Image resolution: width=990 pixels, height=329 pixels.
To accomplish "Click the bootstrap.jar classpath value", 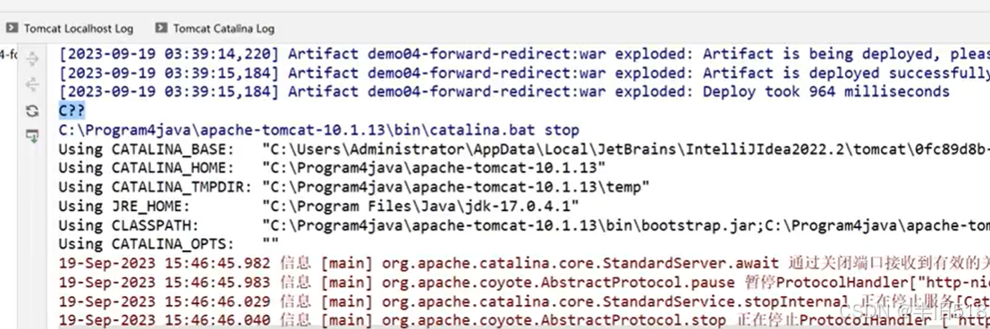I will (626, 225).
